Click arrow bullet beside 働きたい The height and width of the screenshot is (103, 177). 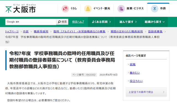pyautogui.click(x=128, y=73)
